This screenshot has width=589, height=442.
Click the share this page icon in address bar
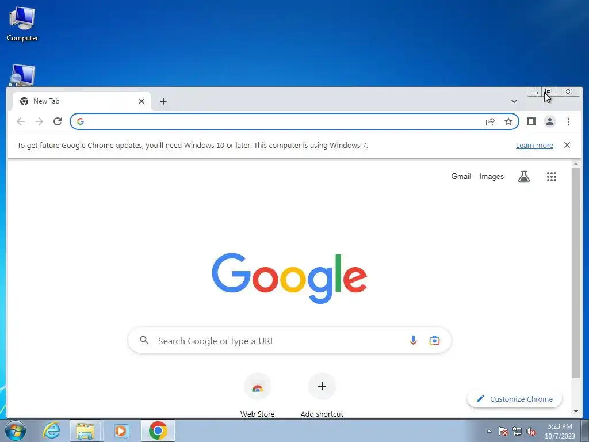pos(490,121)
